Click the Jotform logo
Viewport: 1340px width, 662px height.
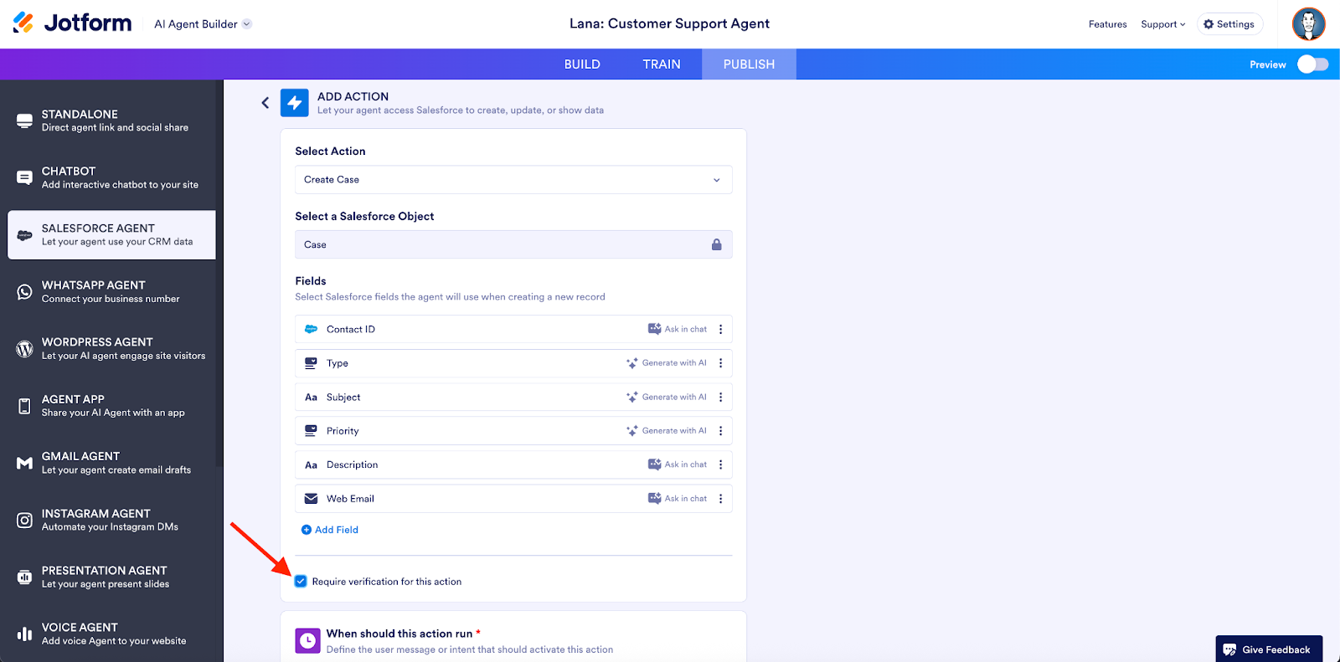[72, 23]
